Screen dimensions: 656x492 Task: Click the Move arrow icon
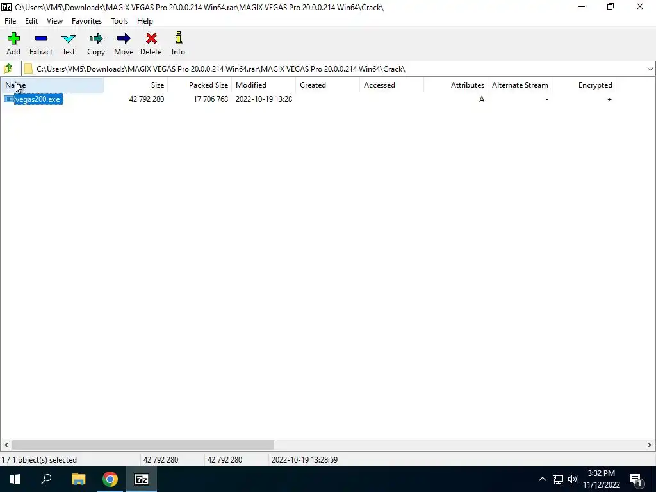[x=124, y=38]
